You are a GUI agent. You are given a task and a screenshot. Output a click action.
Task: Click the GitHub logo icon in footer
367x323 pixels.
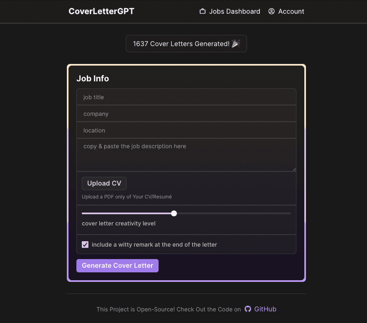click(248, 309)
